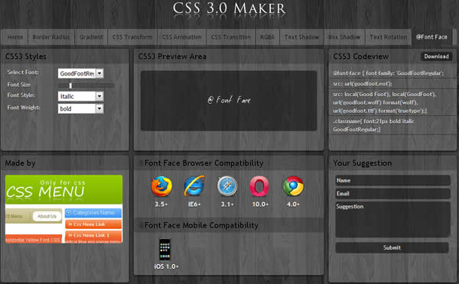Click the Your Suggestion heading

click(x=363, y=163)
